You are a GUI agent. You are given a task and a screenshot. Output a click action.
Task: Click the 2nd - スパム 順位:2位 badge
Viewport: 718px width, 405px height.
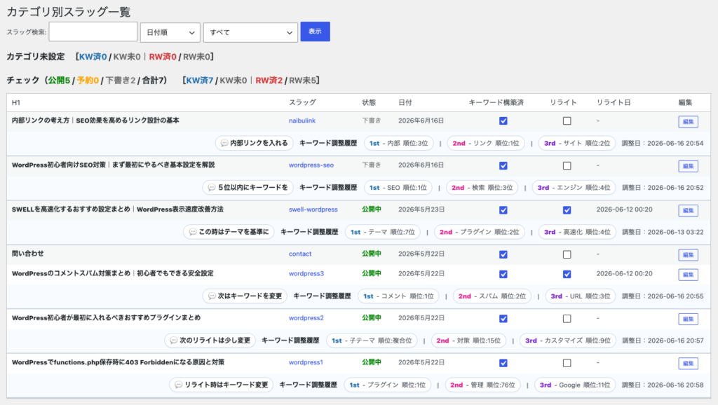[492, 296]
